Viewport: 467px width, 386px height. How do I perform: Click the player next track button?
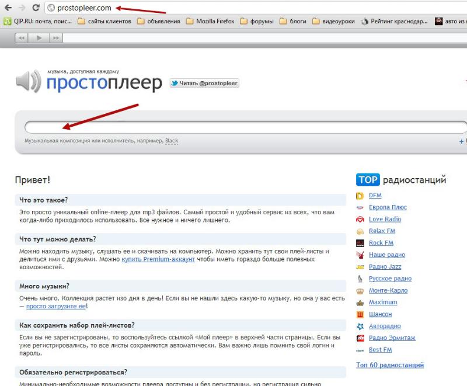click(56, 38)
